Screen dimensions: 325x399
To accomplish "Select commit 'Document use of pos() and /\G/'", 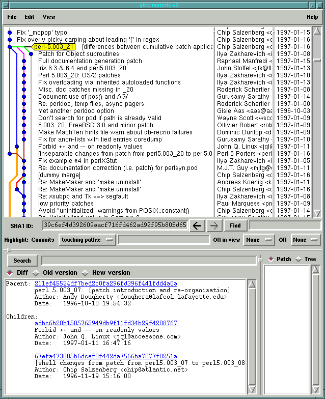I will [83, 97].
